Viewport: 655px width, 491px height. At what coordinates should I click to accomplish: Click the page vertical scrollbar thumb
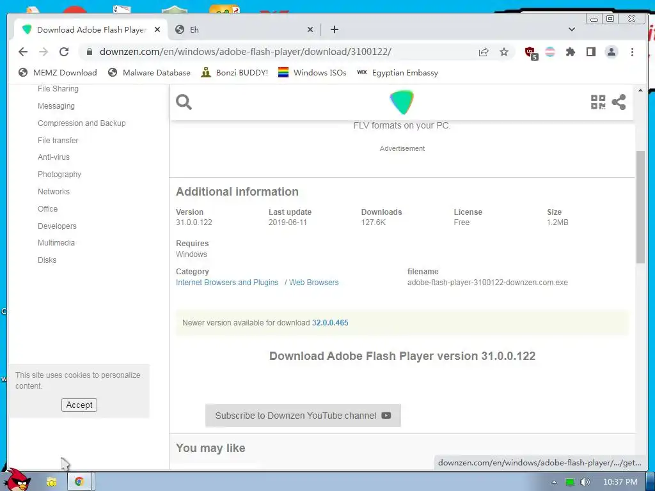tap(640, 207)
